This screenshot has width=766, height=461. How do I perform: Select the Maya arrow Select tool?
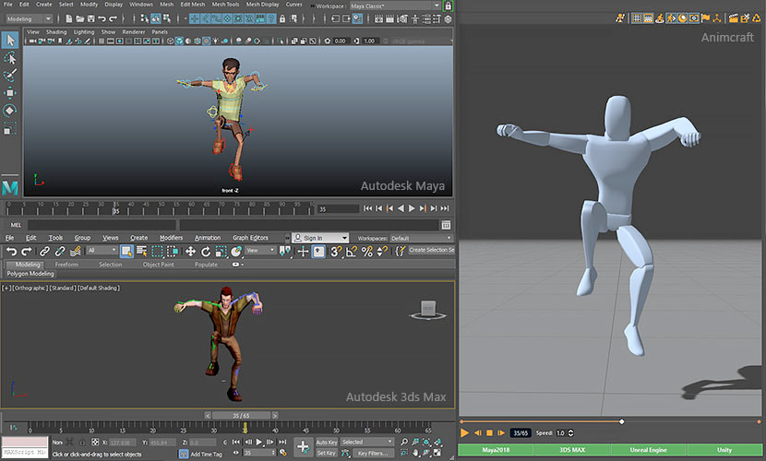(x=10, y=40)
